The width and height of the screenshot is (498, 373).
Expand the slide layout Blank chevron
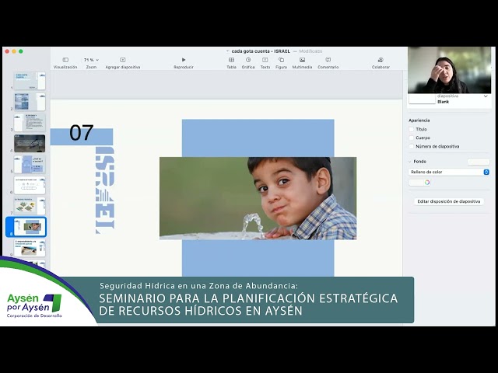click(486, 96)
